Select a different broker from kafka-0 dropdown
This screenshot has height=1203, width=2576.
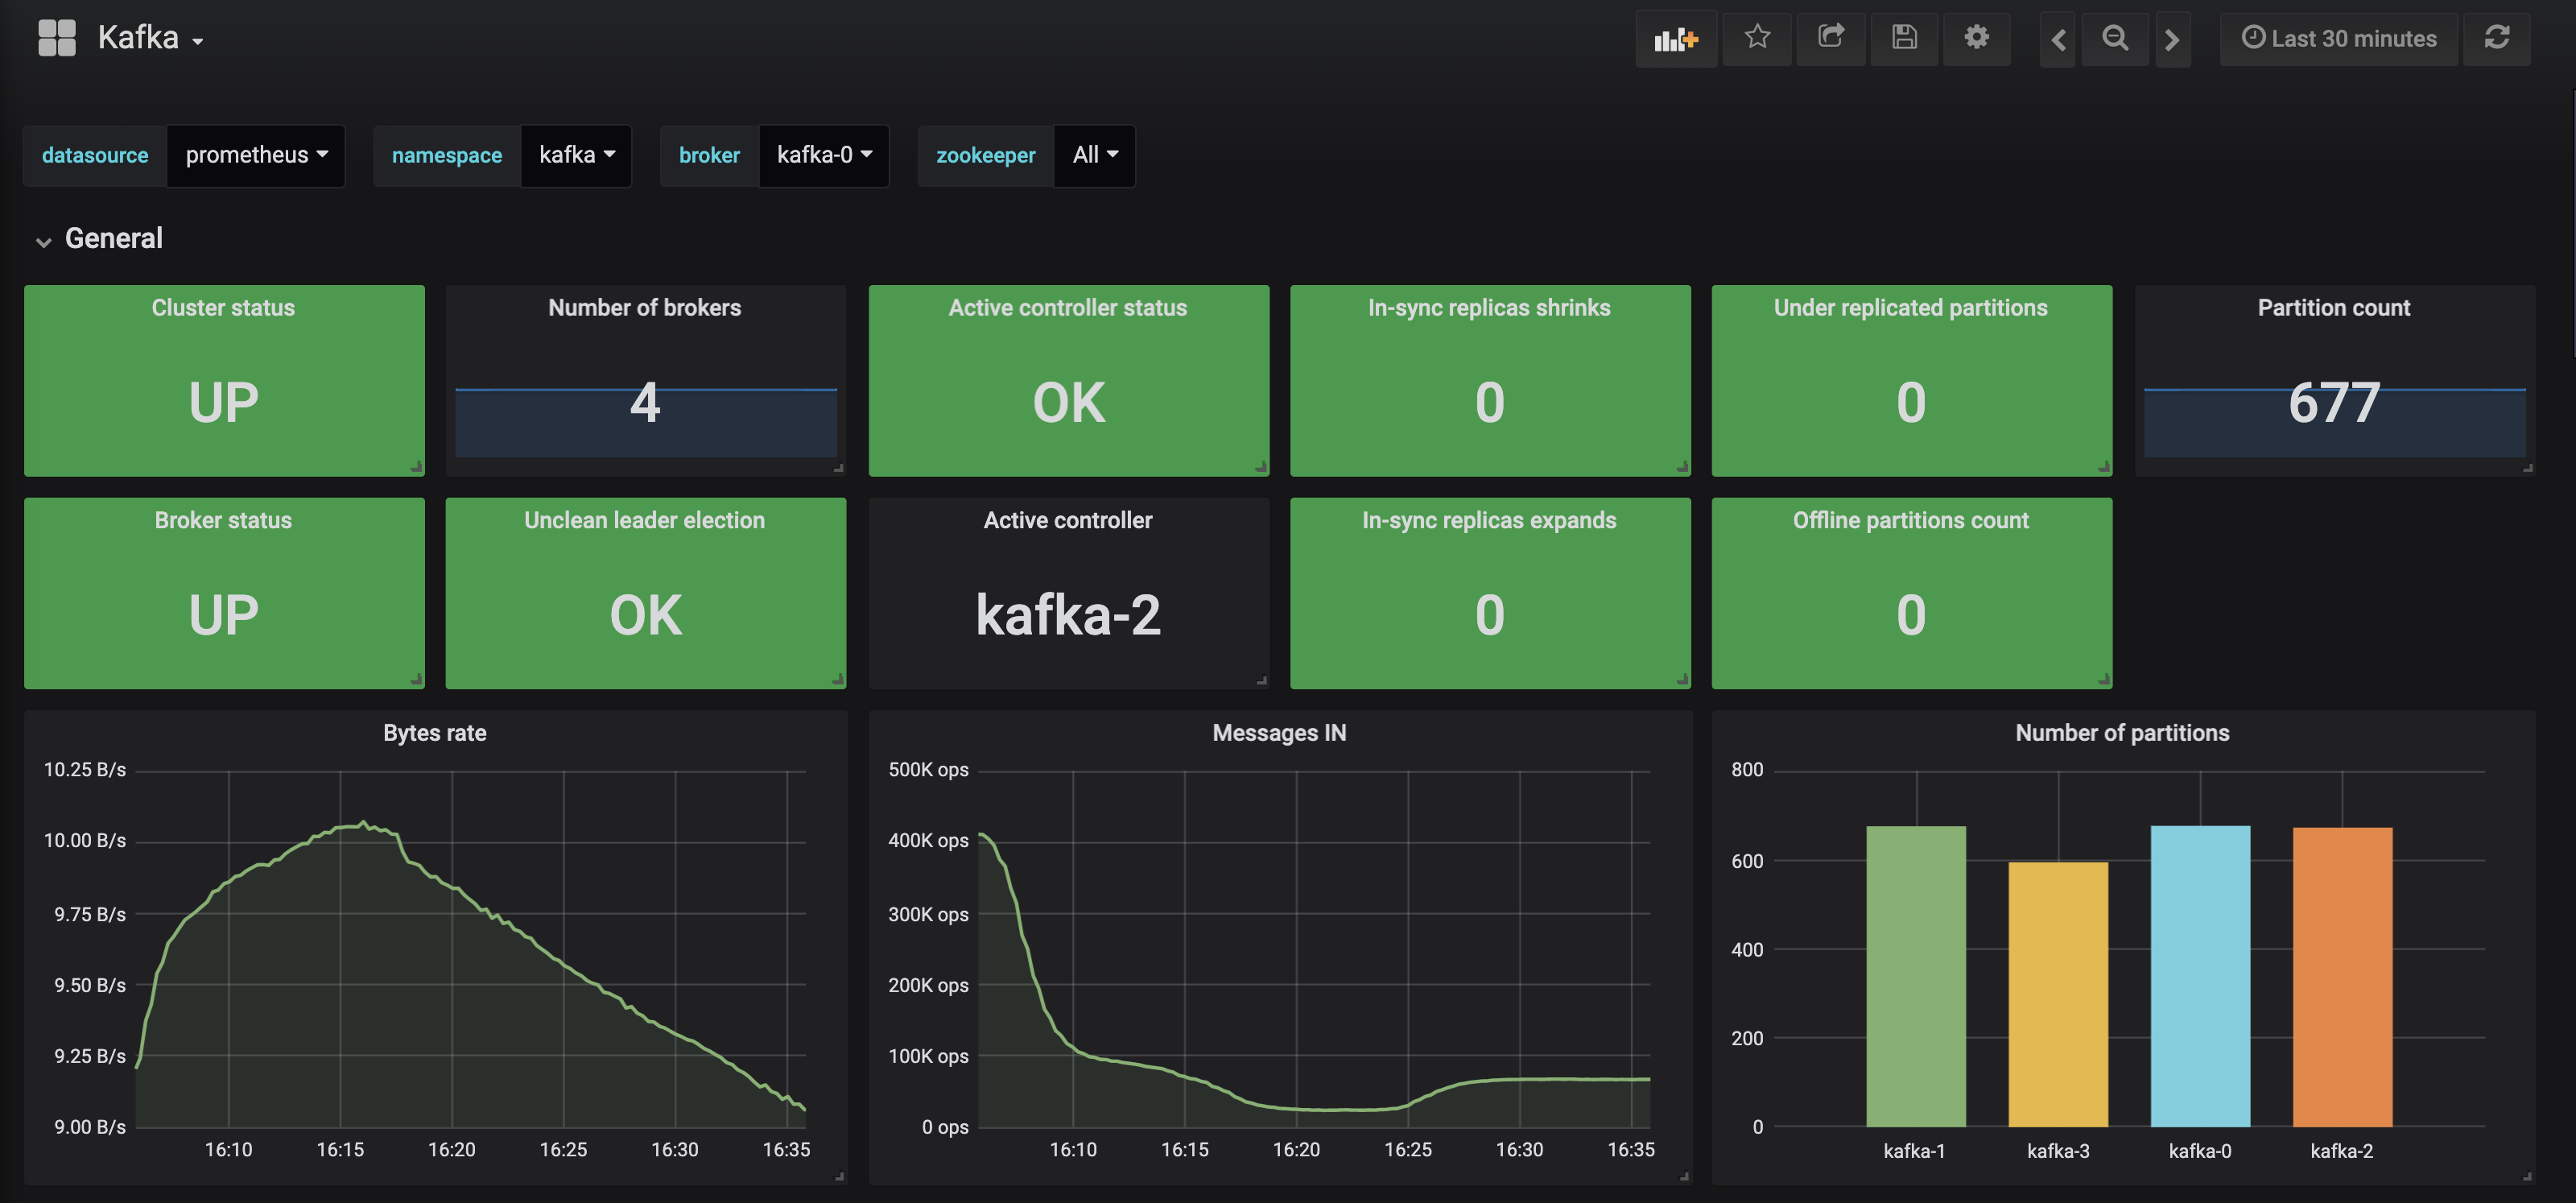[x=824, y=155]
